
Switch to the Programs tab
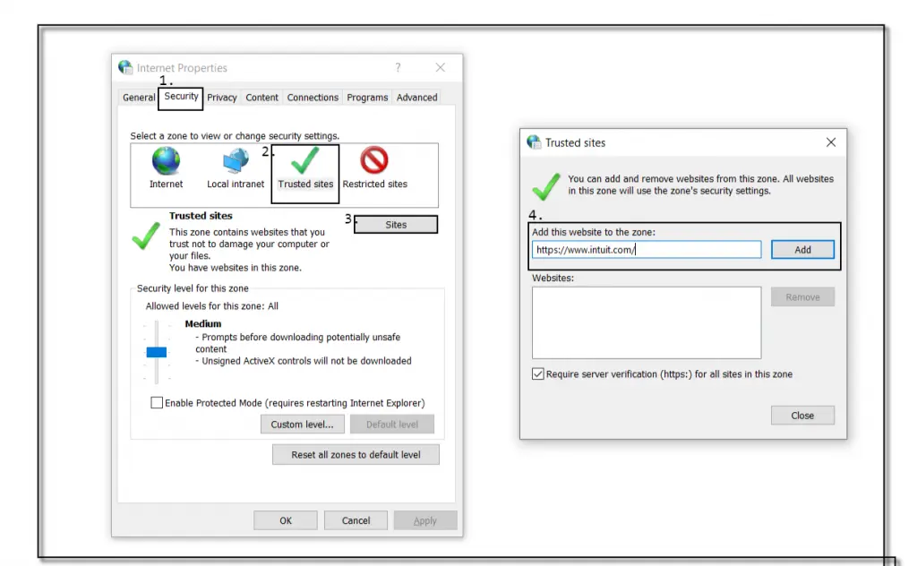tap(367, 98)
